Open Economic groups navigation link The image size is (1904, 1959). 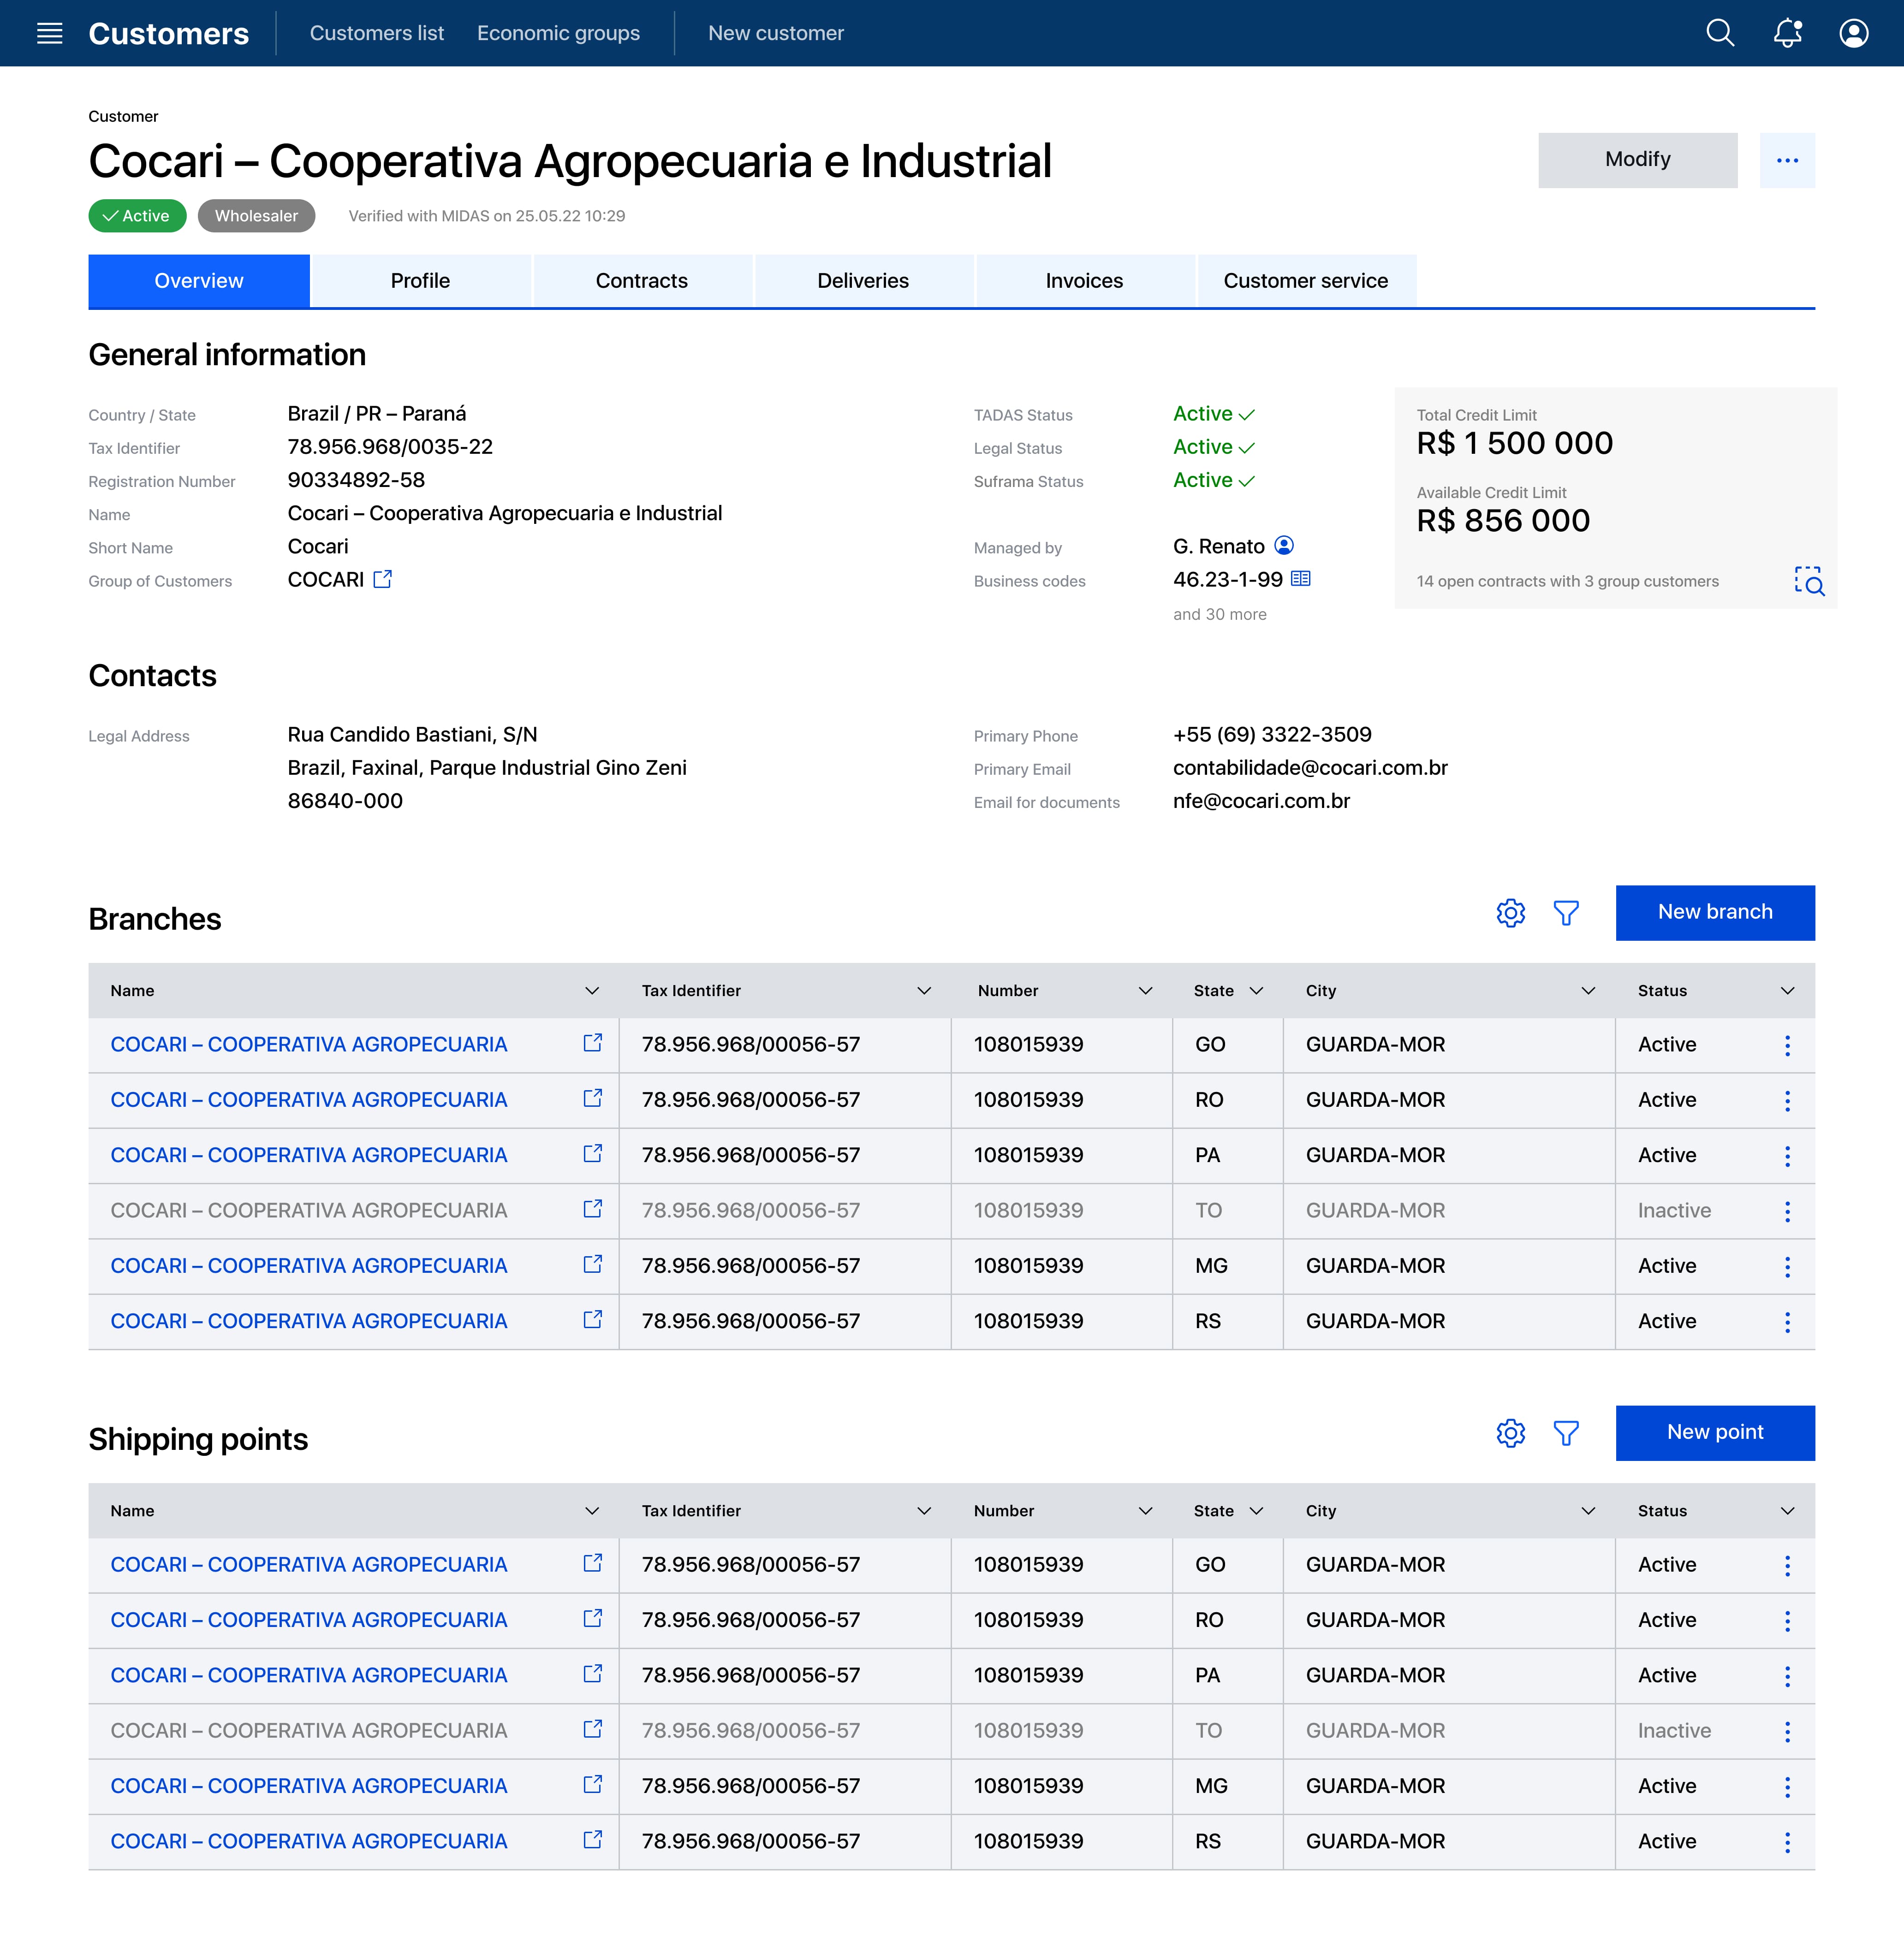[558, 33]
